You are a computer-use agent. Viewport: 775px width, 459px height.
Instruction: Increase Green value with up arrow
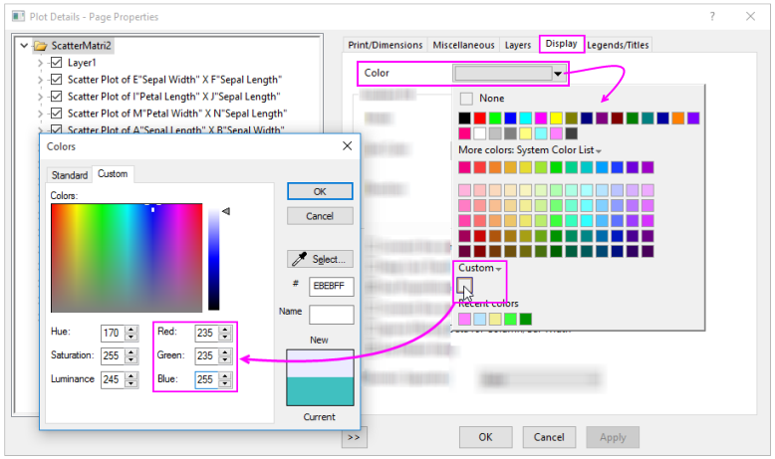(x=225, y=352)
